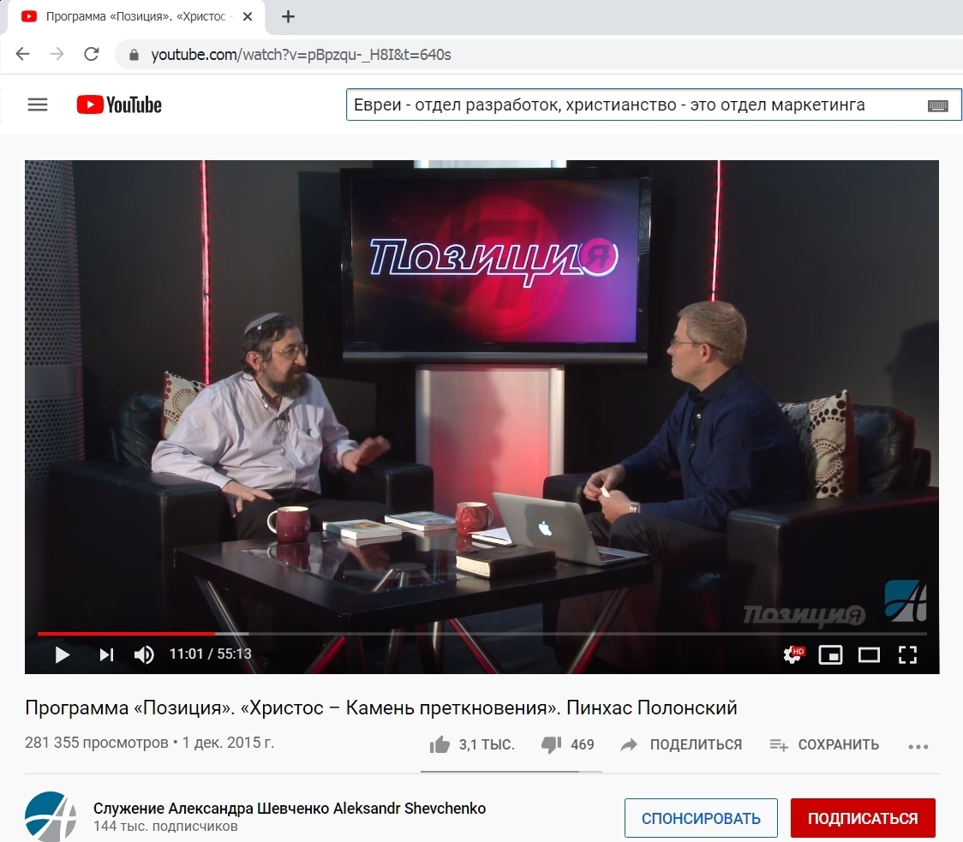Toggle theater mode view

[869, 654]
